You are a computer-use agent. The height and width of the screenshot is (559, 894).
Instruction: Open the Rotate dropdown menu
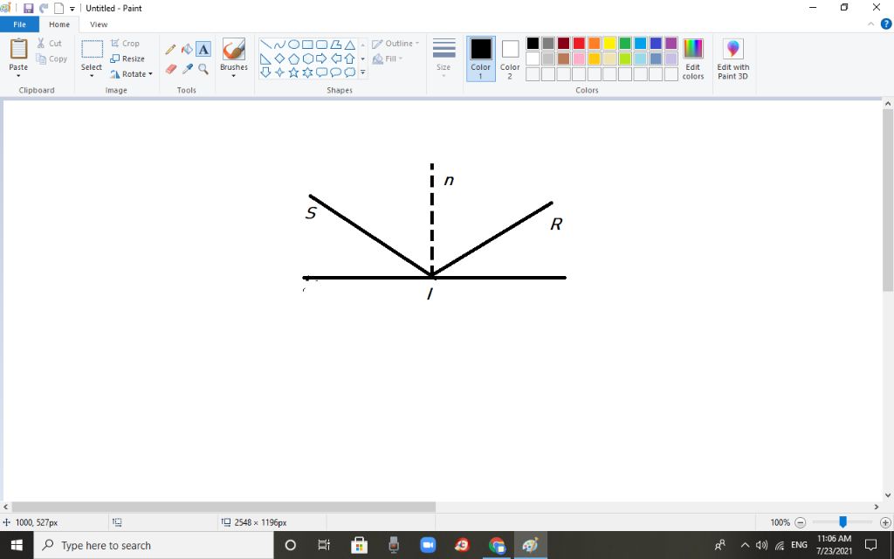click(131, 74)
